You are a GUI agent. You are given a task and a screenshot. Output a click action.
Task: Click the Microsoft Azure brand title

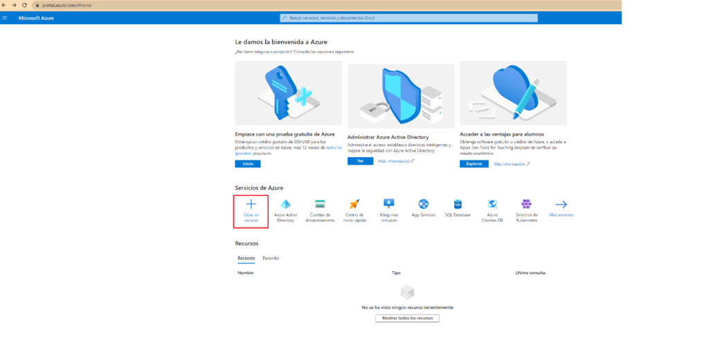[x=36, y=18]
